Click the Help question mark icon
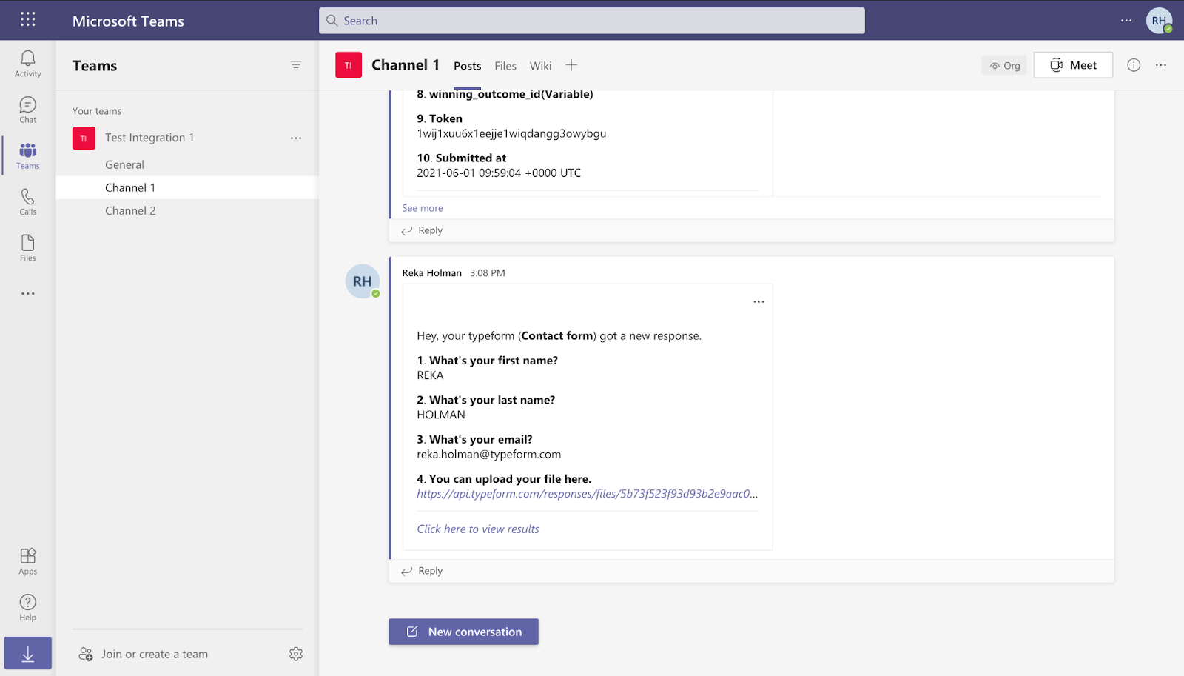 point(27,607)
